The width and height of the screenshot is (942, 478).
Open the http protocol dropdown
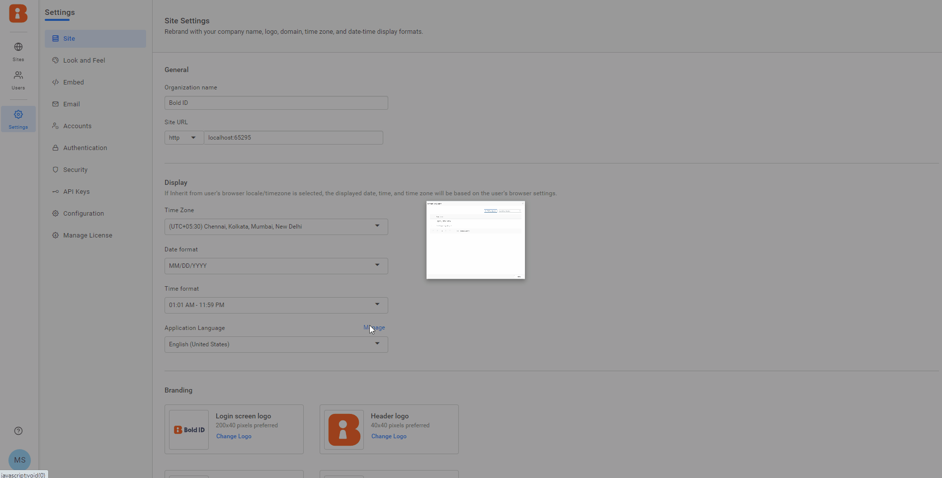pos(183,138)
